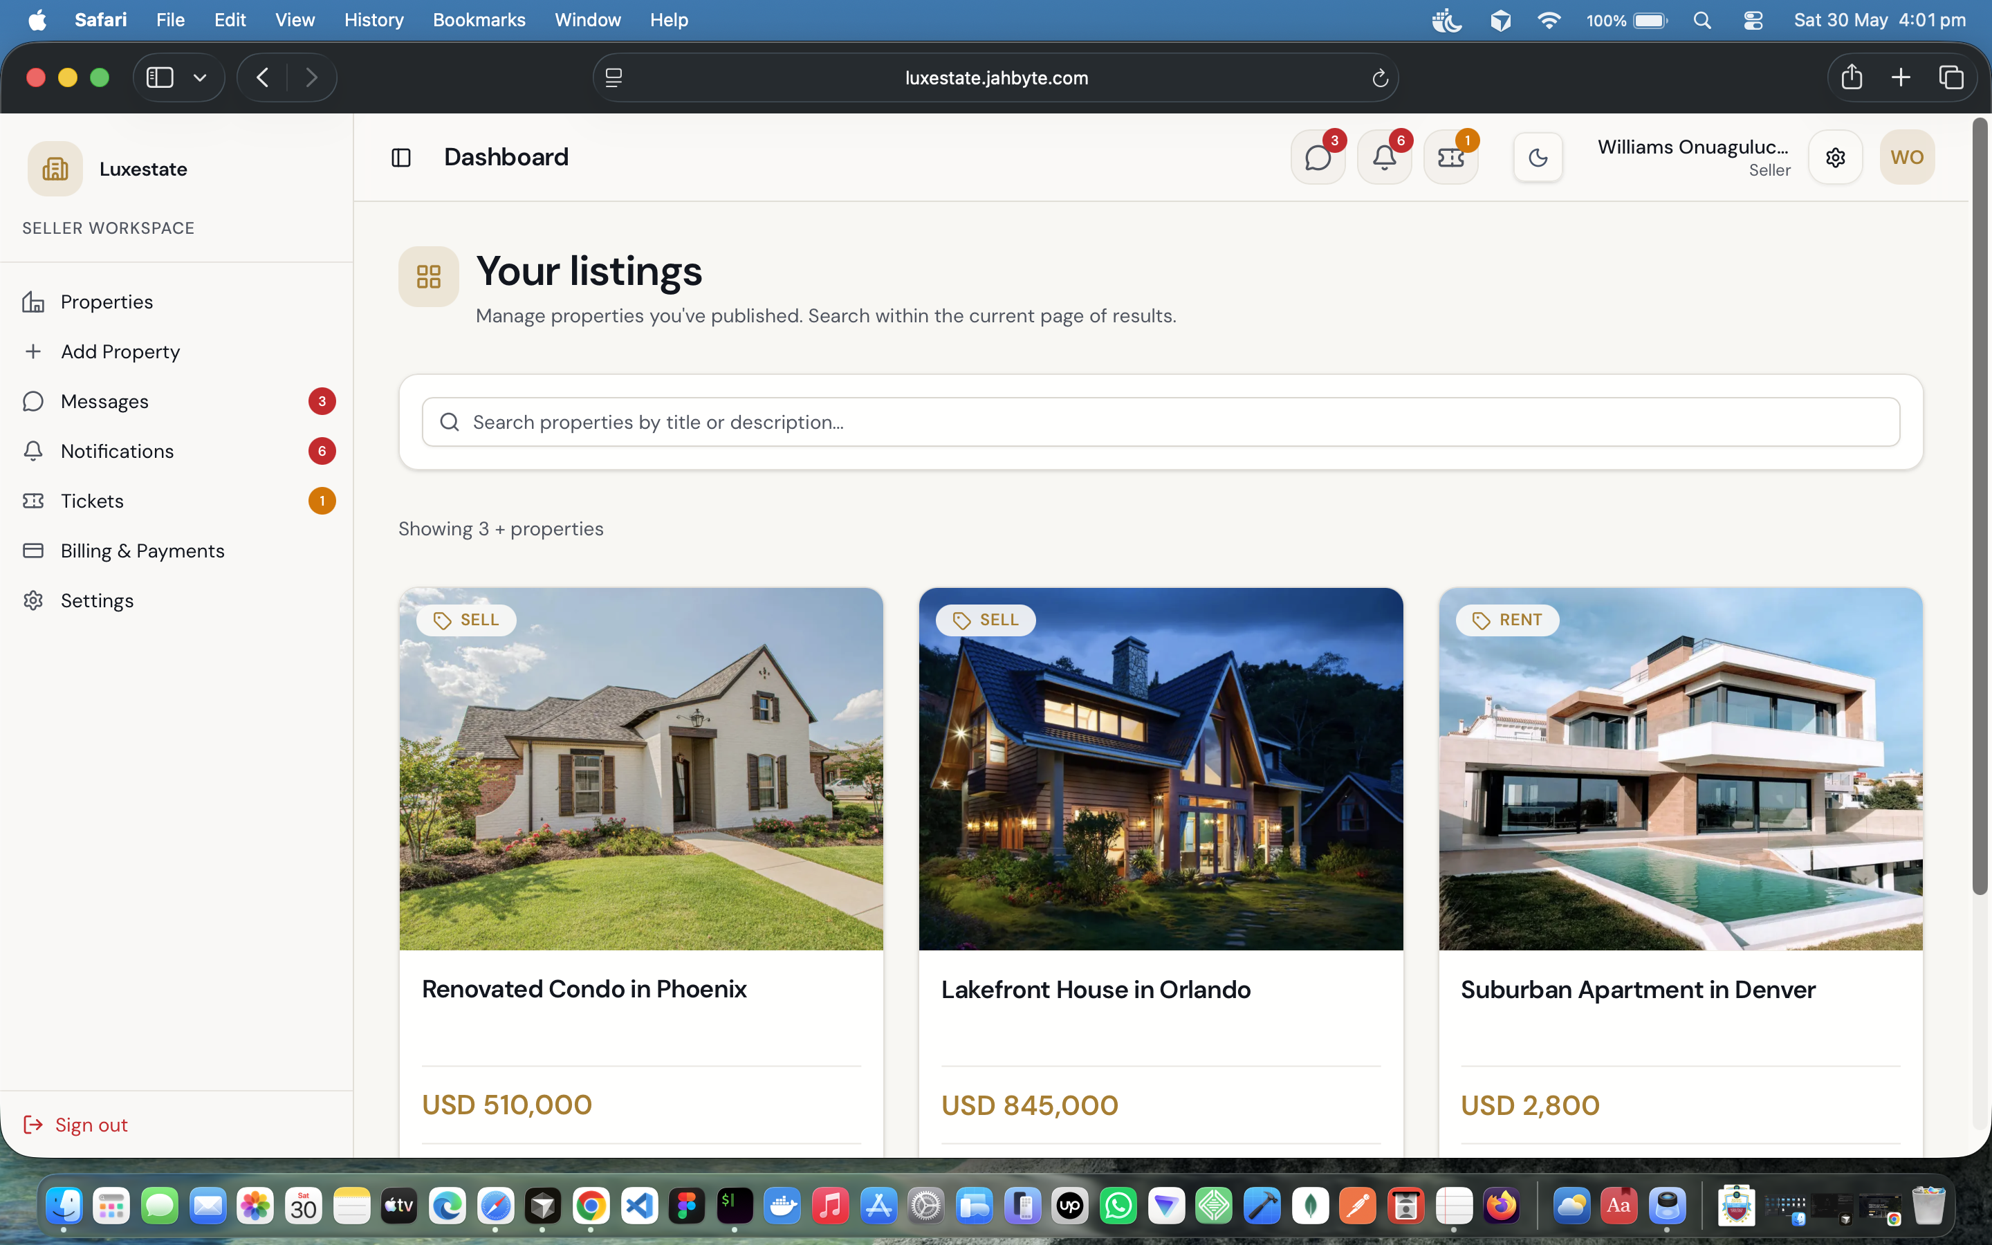Open the tickets icon in header
This screenshot has width=1992, height=1245.
pos(1451,157)
